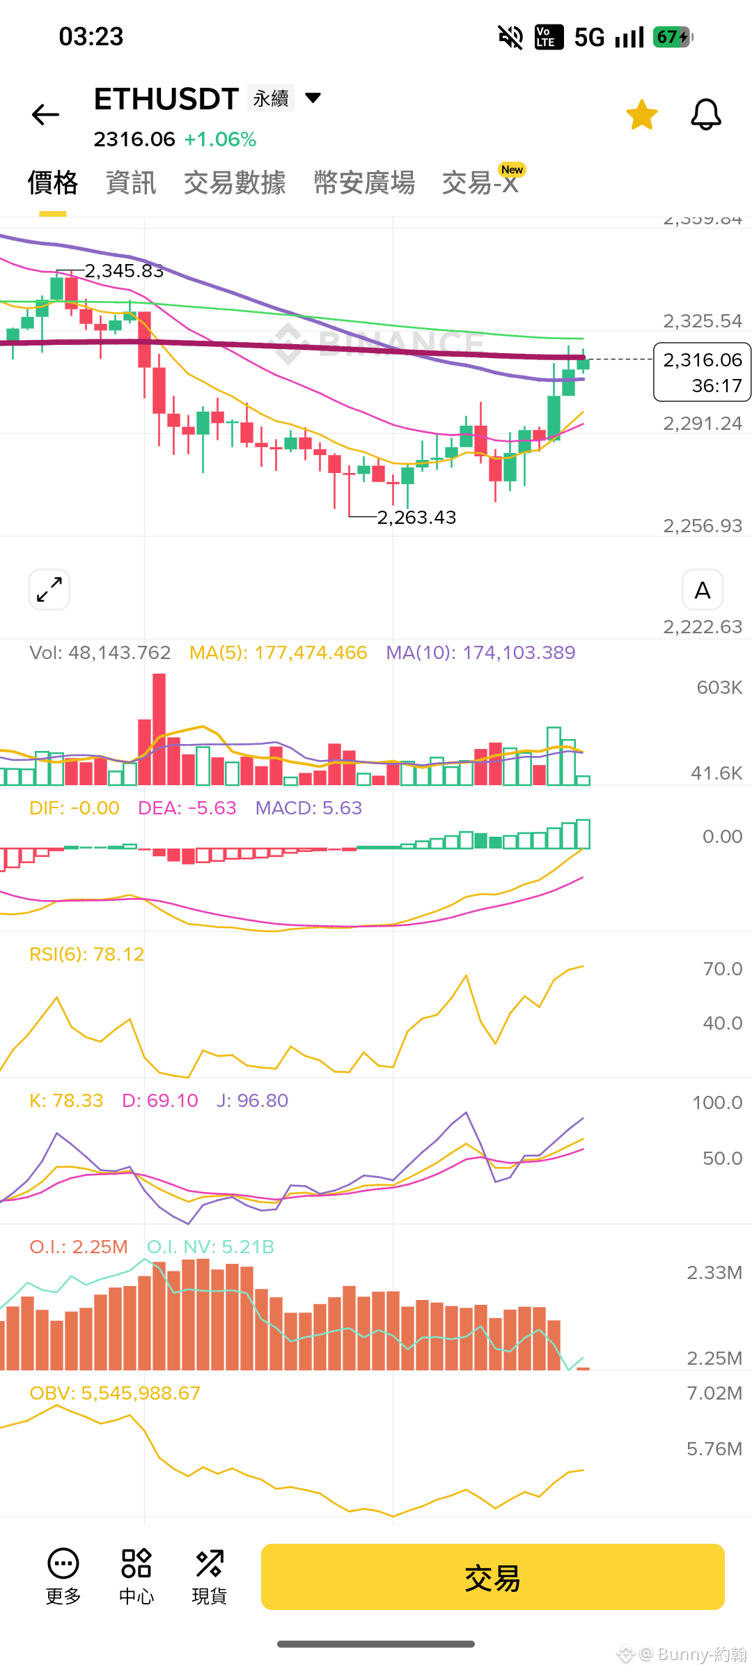Image resolution: width=752 pixels, height=1672 pixels.
Task: Go back with the left arrow
Action: tap(46, 114)
